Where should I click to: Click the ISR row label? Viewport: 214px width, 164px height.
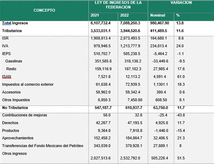[x=5, y=38]
